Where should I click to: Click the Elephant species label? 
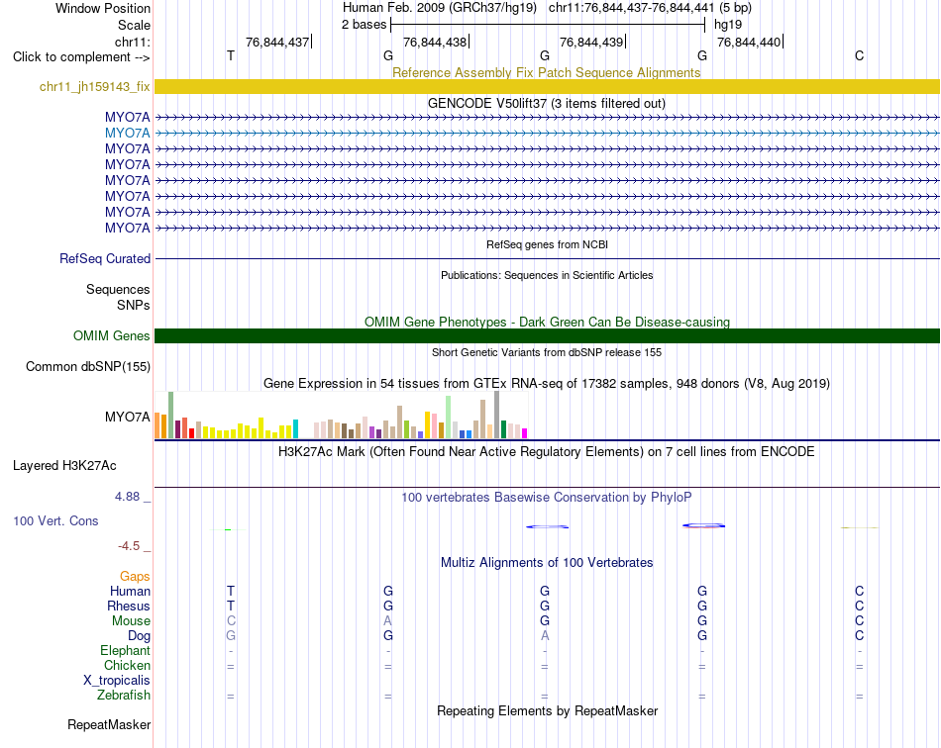[x=125, y=650]
